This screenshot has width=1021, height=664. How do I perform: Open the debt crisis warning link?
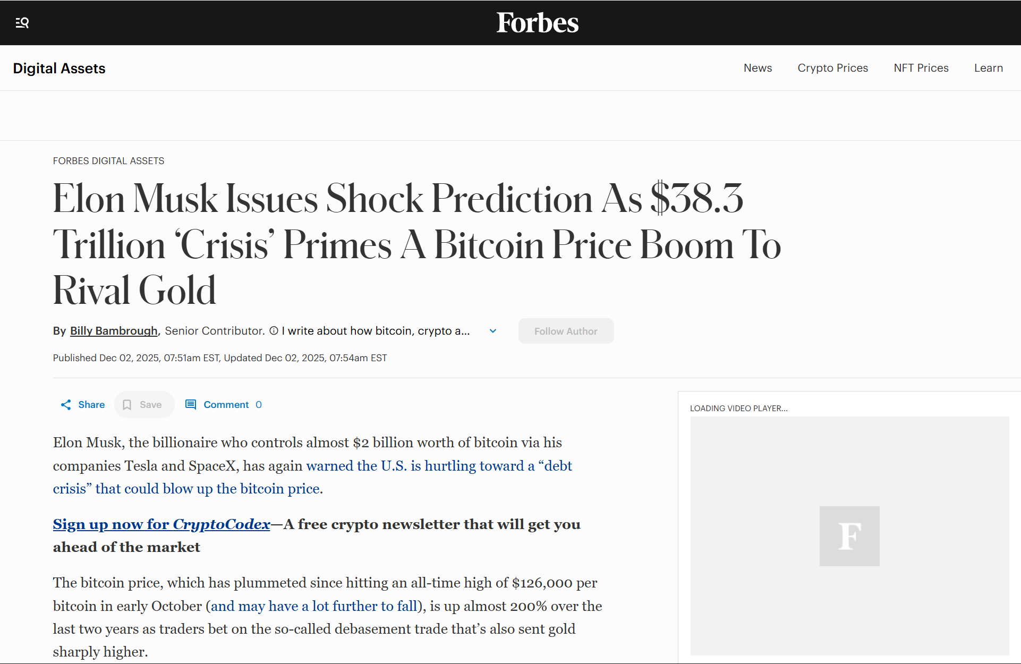pos(439,466)
